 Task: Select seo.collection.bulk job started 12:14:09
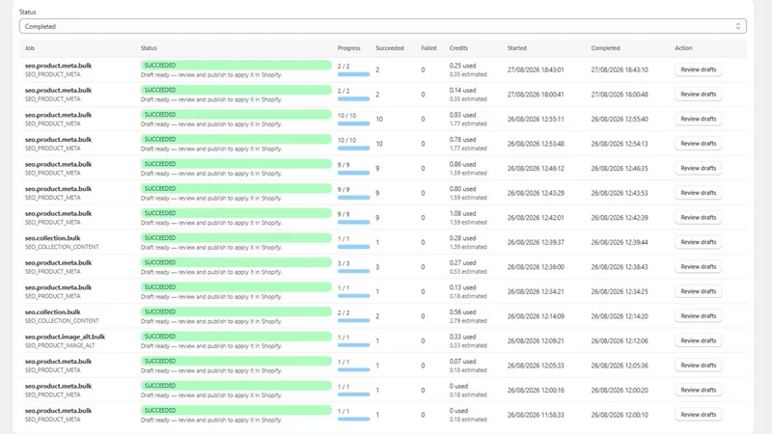[53, 312]
